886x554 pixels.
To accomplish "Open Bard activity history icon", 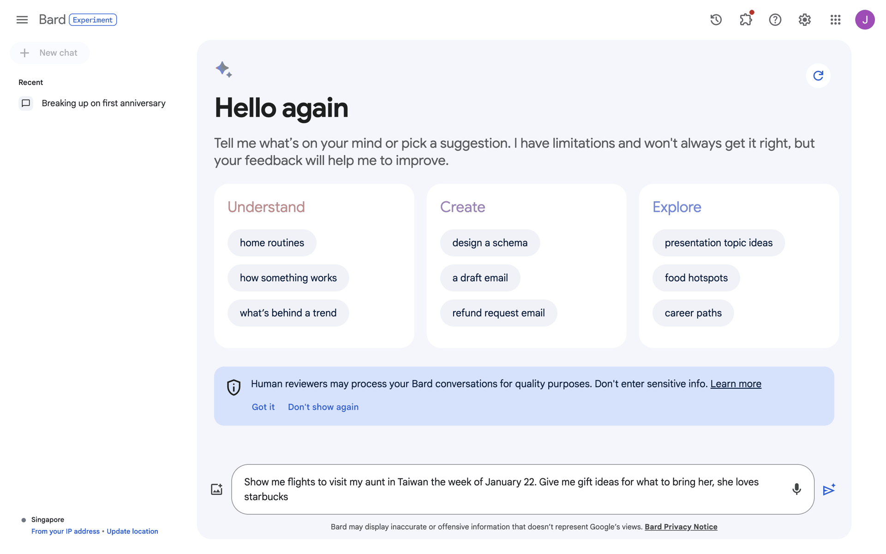I will pyautogui.click(x=716, y=20).
